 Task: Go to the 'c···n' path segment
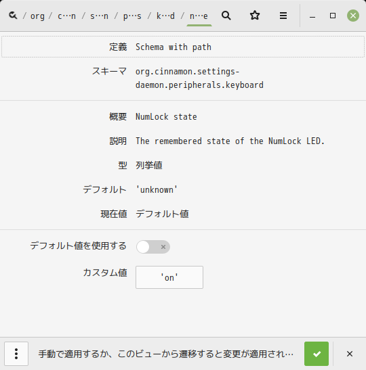(66, 16)
